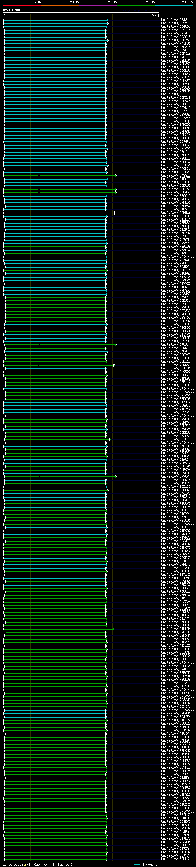Select the UniRef100_A6GHP5 label

(x=176, y=507)
